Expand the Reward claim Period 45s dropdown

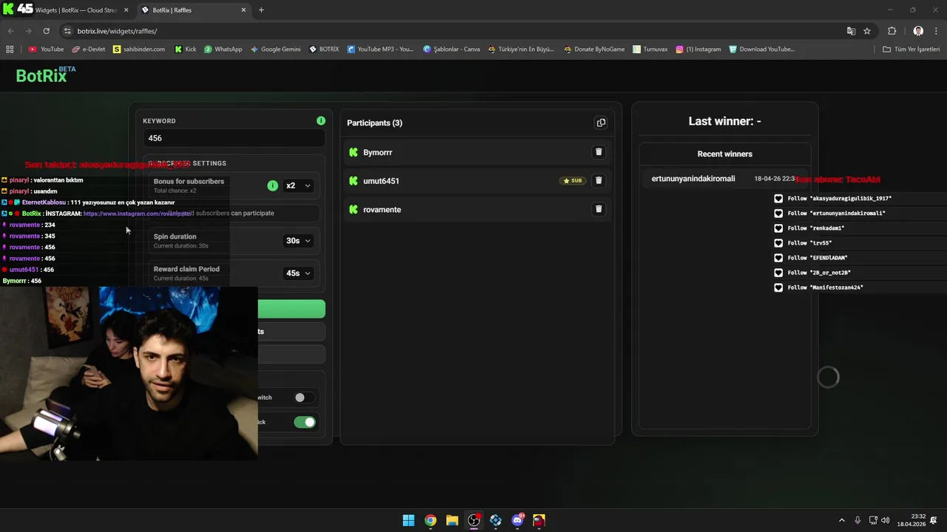tap(299, 273)
